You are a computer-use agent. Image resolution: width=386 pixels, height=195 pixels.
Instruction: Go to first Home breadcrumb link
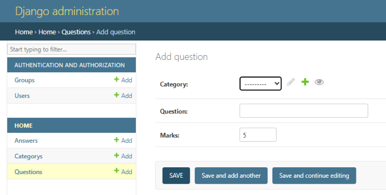tap(24, 32)
